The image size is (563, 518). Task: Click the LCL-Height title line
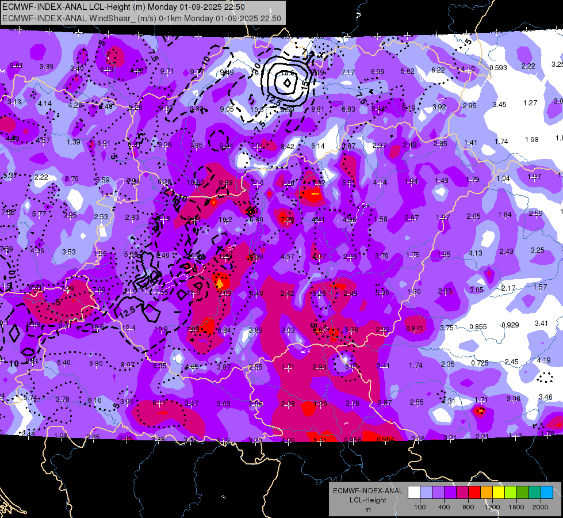coord(123,7)
